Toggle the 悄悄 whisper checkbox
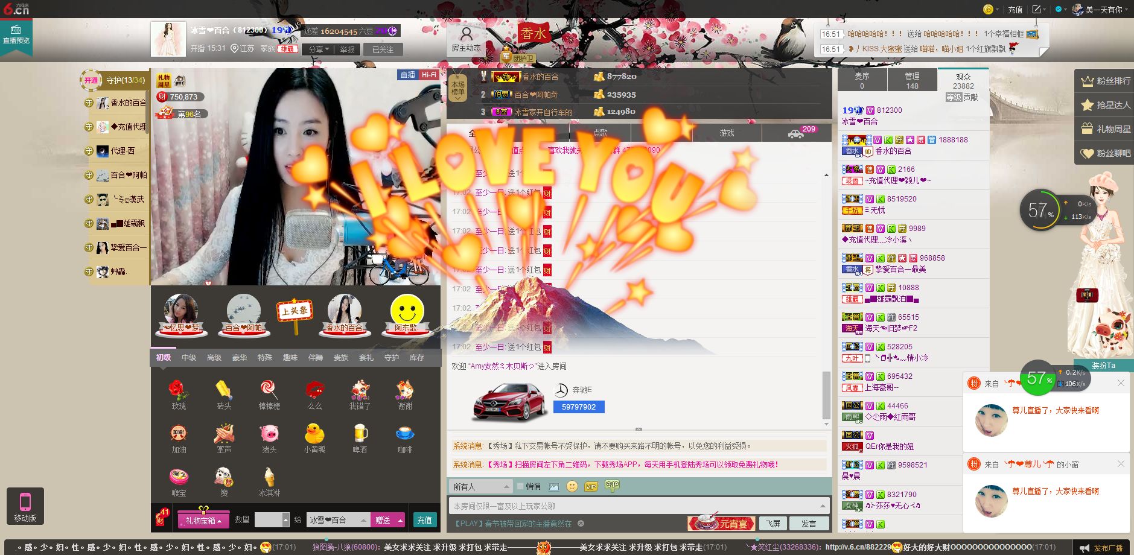The width and height of the screenshot is (1134, 555). [520, 486]
